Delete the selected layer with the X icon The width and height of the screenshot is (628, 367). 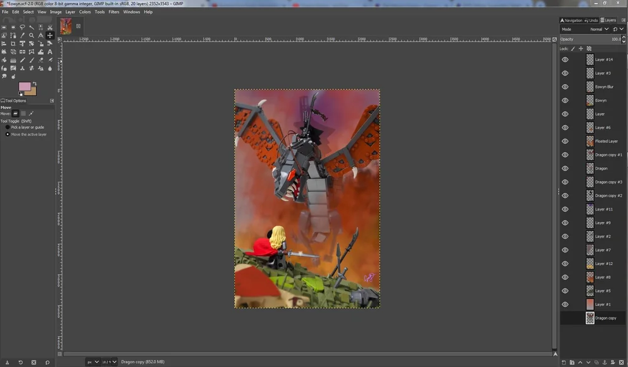point(621,361)
